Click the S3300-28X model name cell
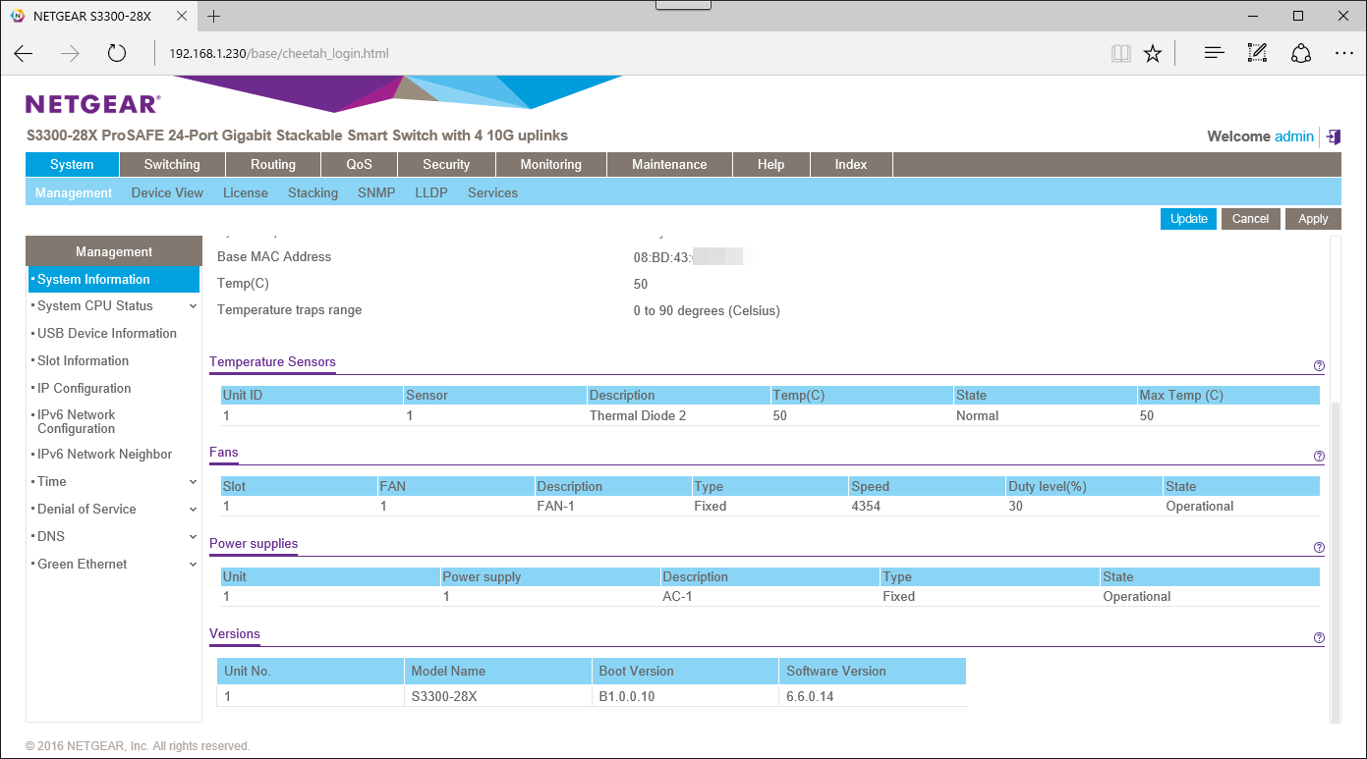 pyautogui.click(x=444, y=697)
